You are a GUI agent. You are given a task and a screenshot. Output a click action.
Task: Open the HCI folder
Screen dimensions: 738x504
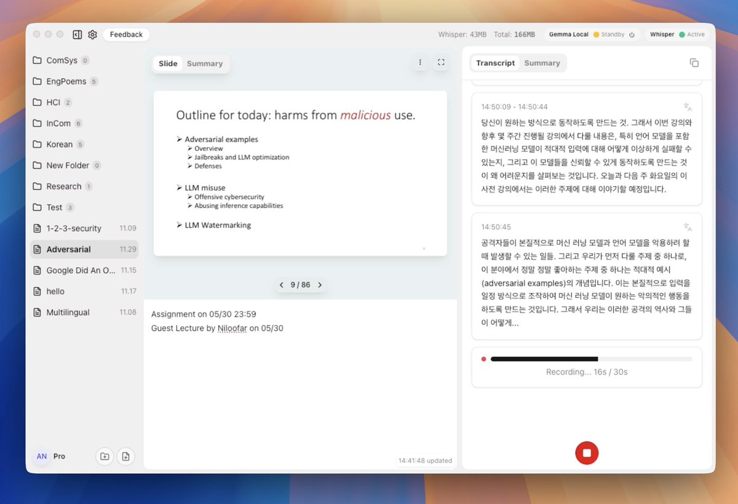[x=84, y=102]
